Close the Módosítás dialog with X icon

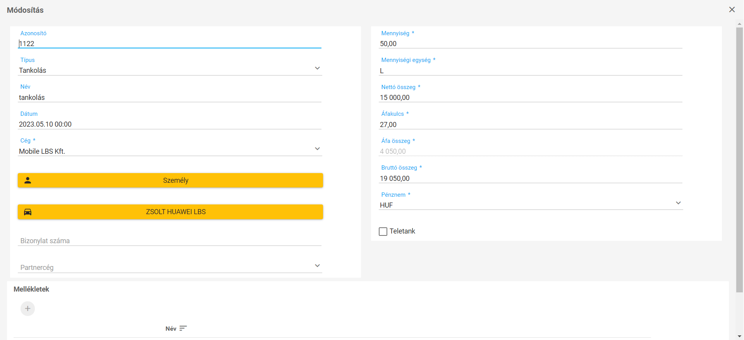click(732, 10)
